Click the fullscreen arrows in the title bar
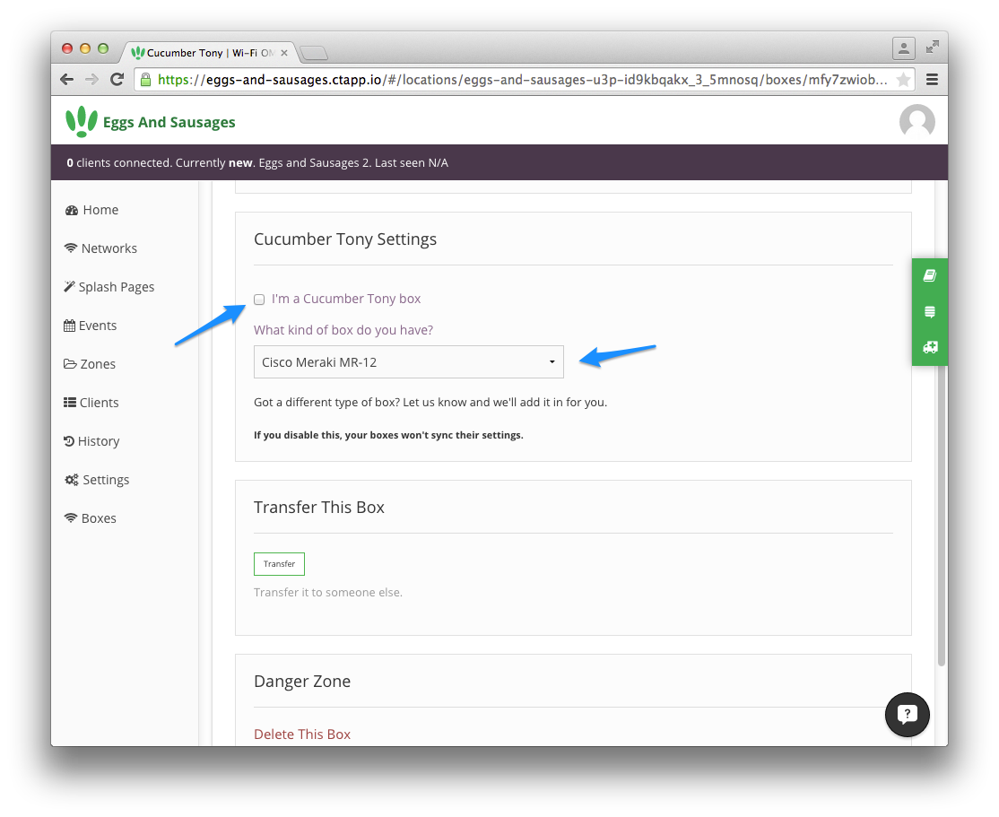999x817 pixels. pyautogui.click(x=932, y=48)
